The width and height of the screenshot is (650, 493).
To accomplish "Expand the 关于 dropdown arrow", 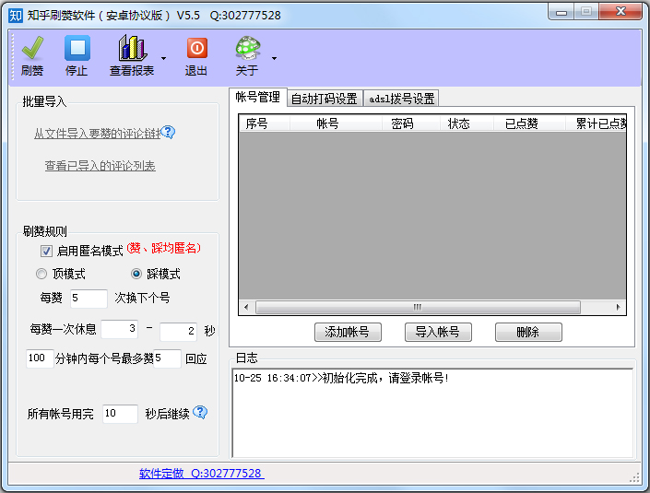I will click(x=274, y=58).
